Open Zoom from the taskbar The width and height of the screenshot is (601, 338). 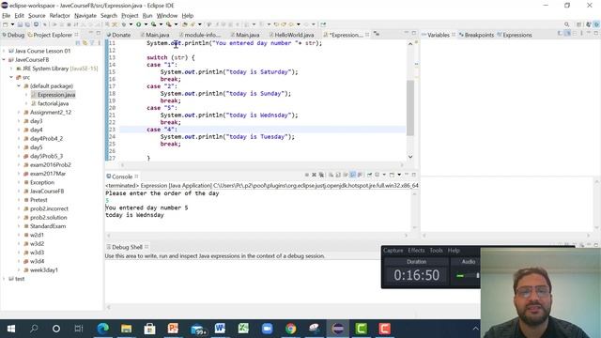[267, 329]
